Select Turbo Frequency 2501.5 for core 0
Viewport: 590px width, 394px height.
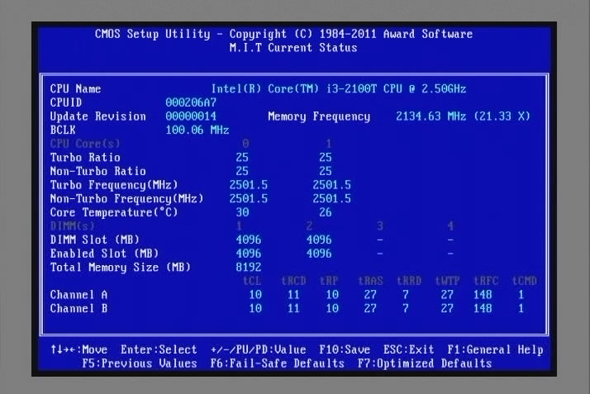(x=249, y=185)
